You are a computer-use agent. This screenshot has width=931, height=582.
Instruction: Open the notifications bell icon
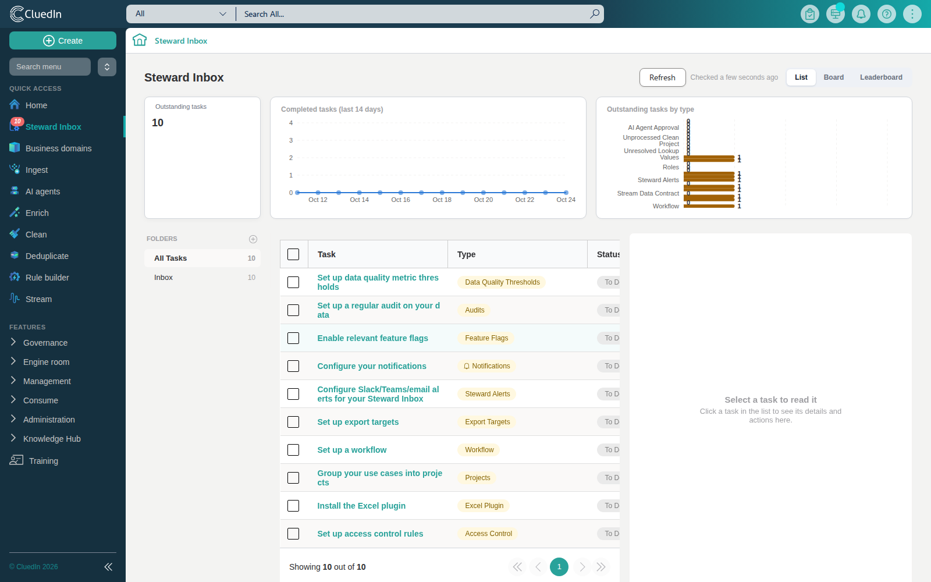point(861,14)
